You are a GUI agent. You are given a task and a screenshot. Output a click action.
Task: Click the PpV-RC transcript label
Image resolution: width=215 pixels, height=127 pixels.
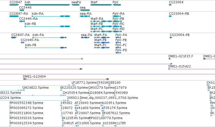[x=118, y=24]
